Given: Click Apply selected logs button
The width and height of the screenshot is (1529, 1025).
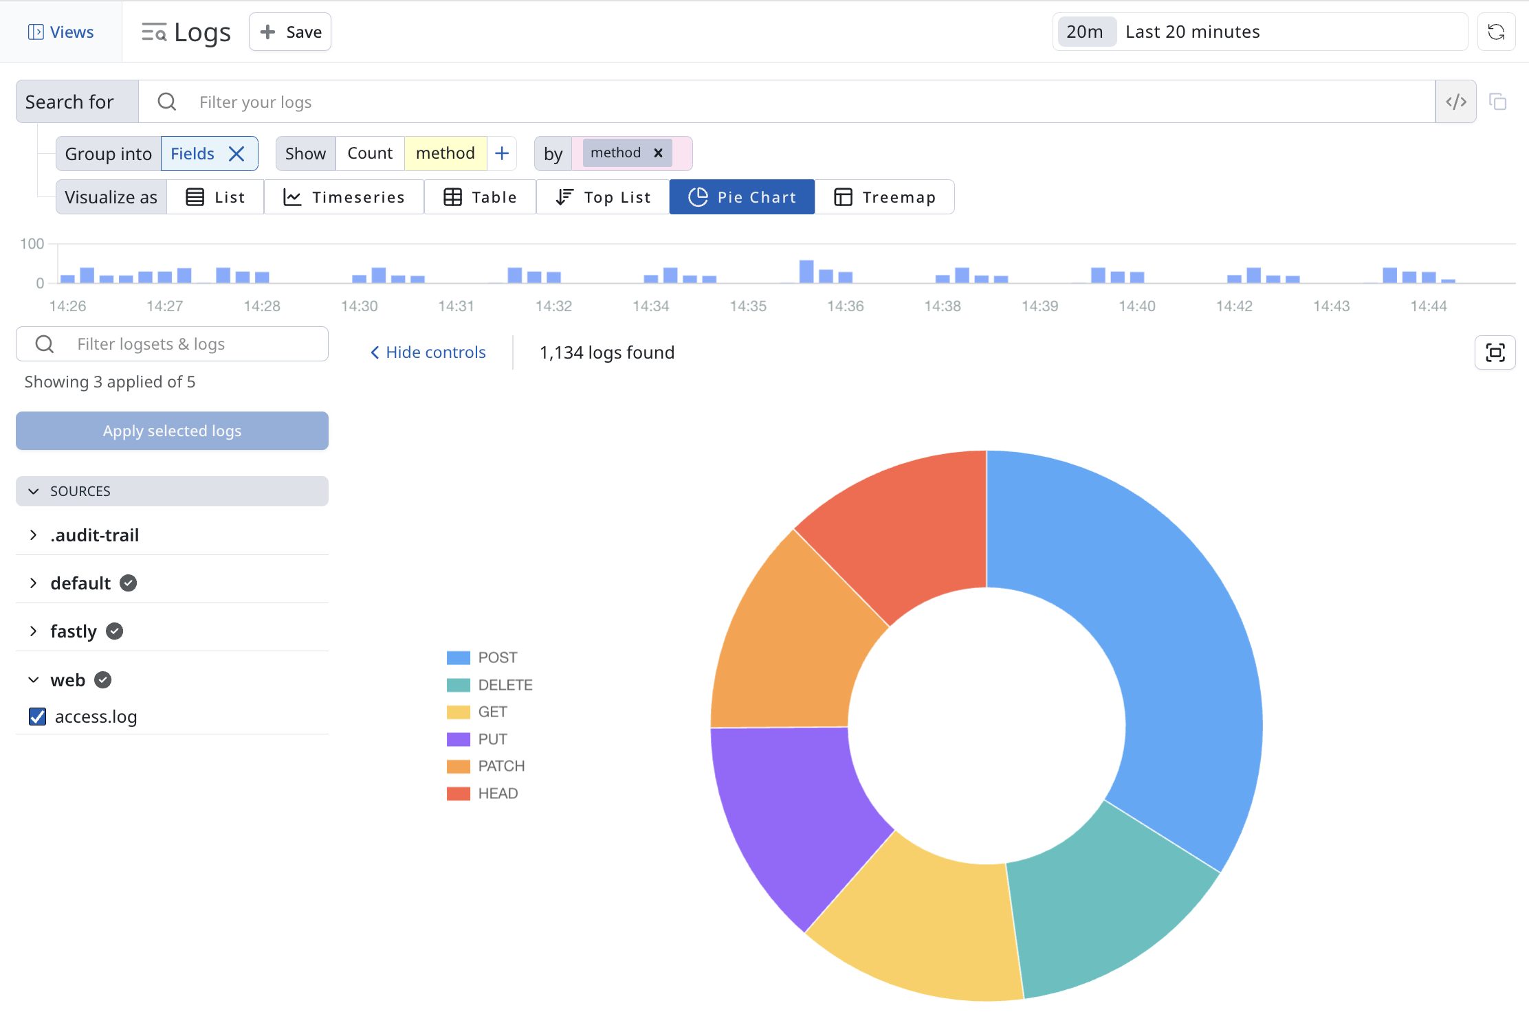Looking at the screenshot, I should pos(172,431).
